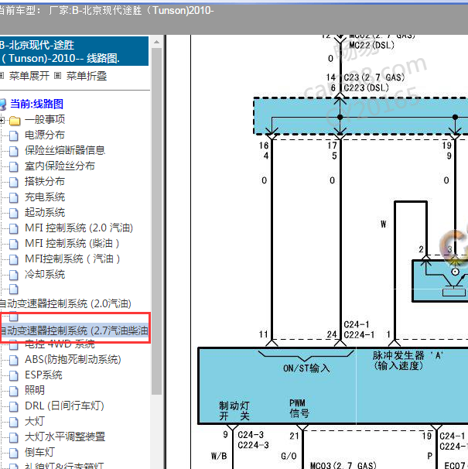Viewport: 468px width, 469px height.
Task: Open 电控 4WD 系统 page
Action: click(x=60, y=344)
